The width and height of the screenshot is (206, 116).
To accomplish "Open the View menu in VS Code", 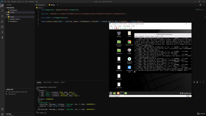I will tap(19, 2).
